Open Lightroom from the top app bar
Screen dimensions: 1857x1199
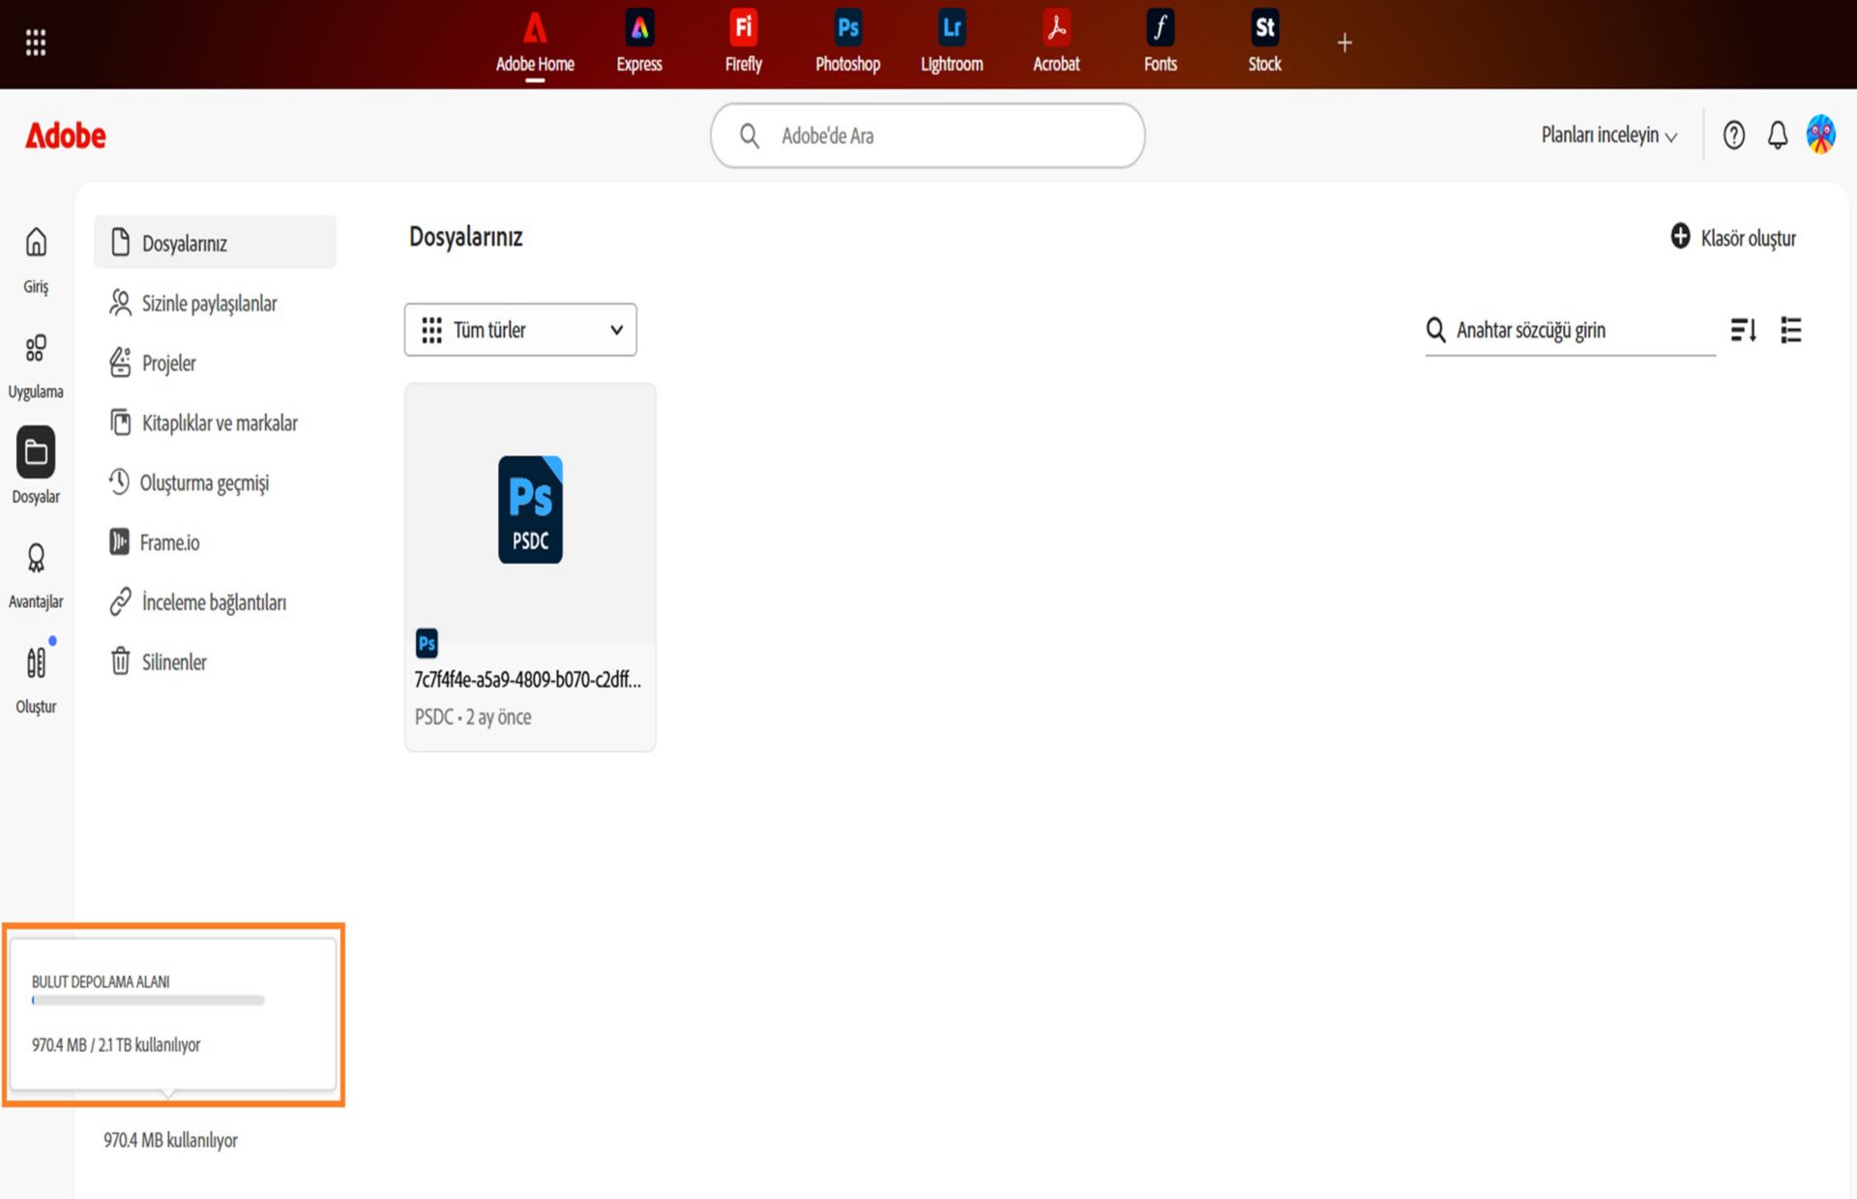click(952, 43)
